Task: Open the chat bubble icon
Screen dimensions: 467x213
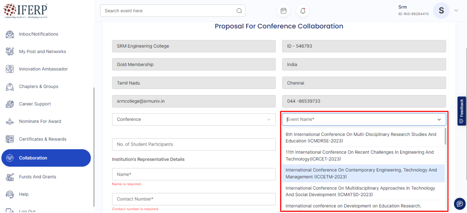Action: click(459, 204)
